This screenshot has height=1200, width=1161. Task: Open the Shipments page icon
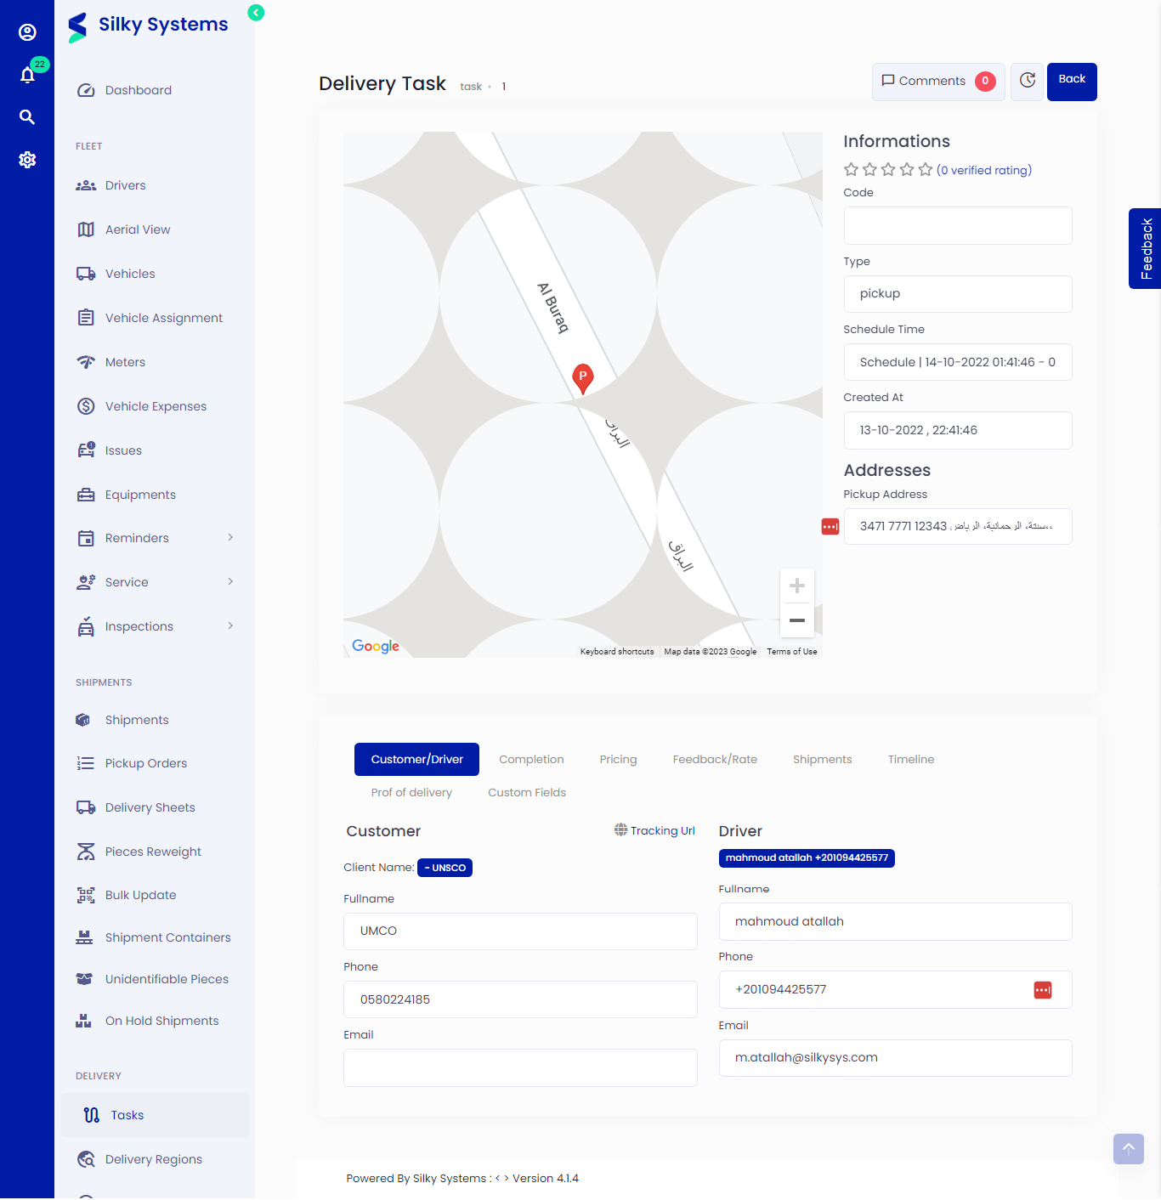click(82, 719)
